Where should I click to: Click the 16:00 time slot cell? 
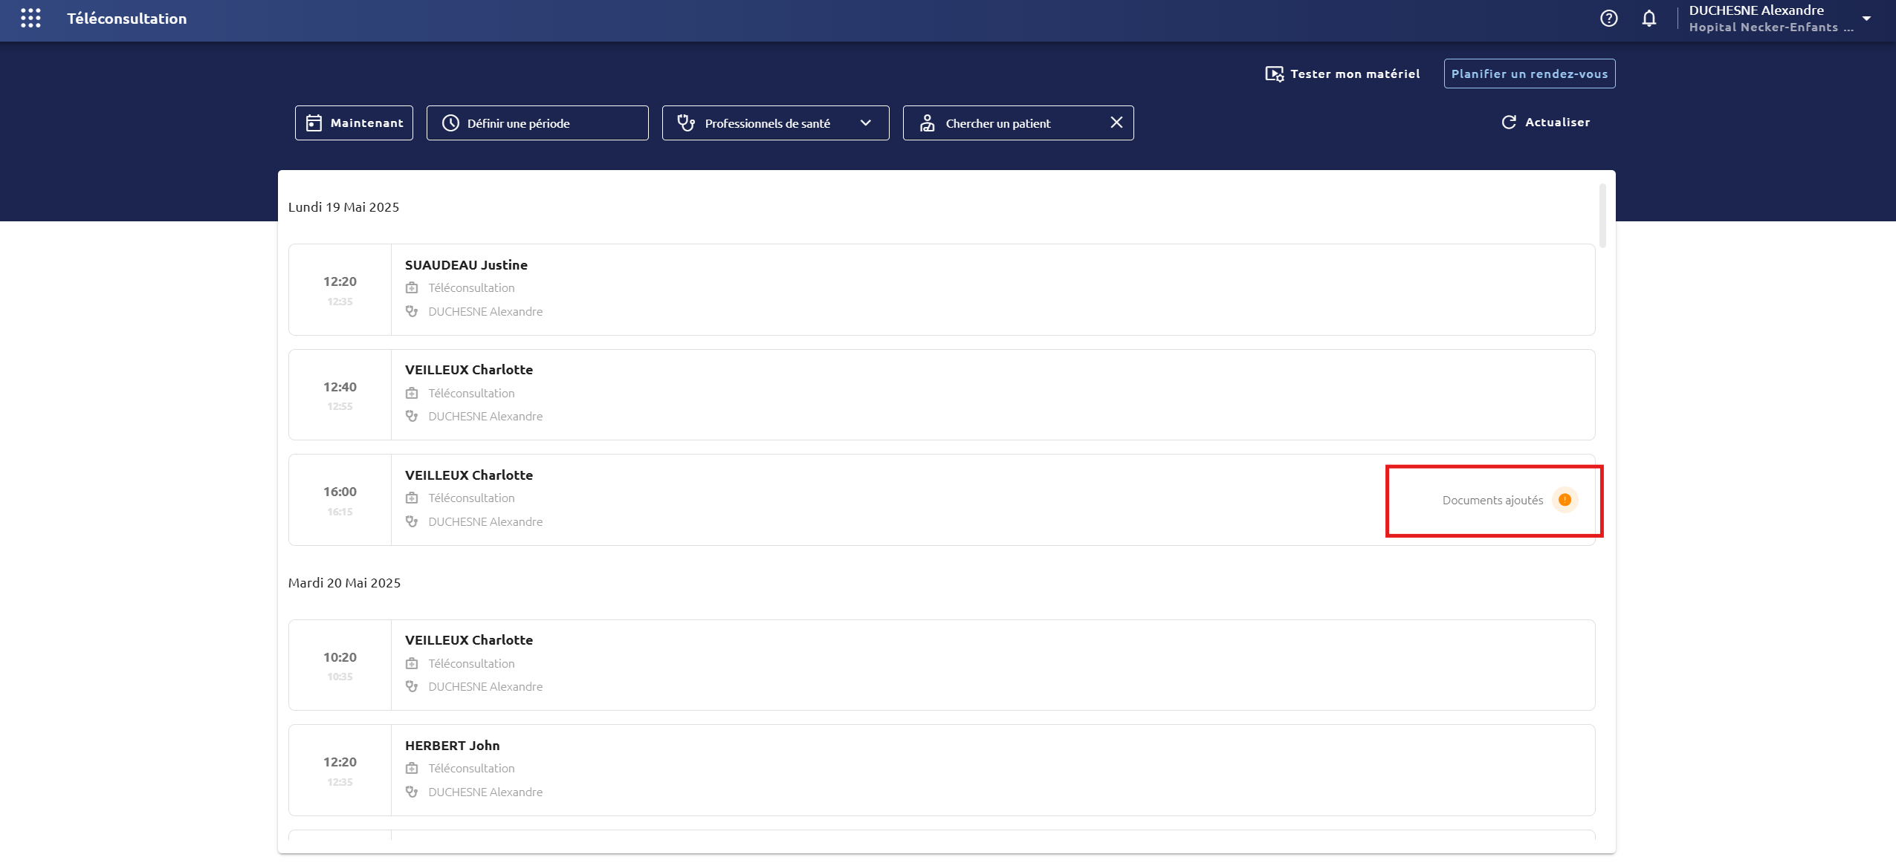(340, 500)
